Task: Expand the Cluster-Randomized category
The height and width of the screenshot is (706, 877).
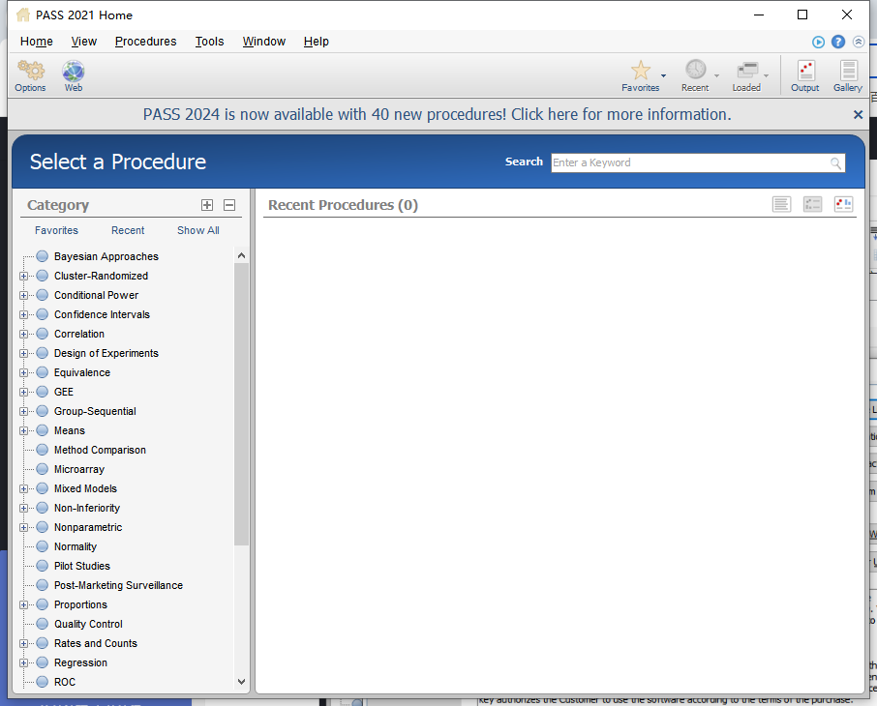Action: tap(23, 277)
